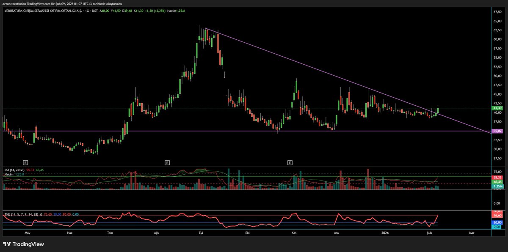
Task: Click the Şub label on the time axis
Action: [x=429, y=233]
